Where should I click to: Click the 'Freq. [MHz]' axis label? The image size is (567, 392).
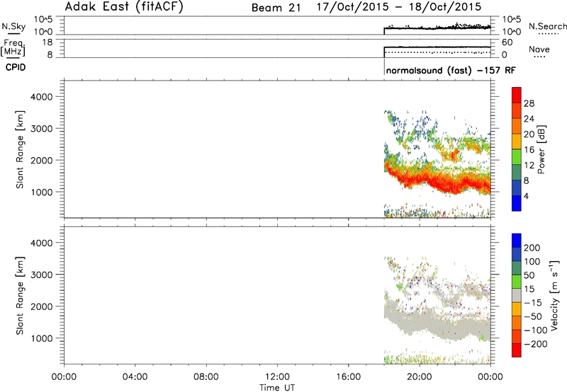[13, 47]
